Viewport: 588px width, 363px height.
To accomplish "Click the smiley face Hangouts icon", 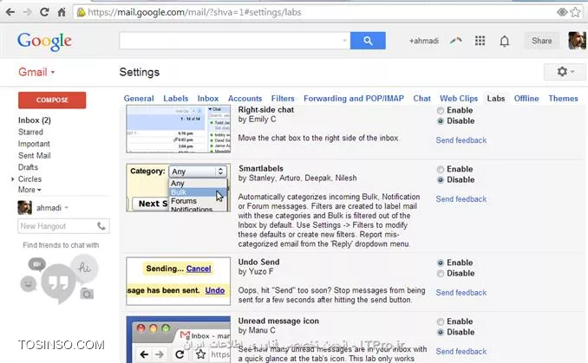I will (x=29, y=283).
